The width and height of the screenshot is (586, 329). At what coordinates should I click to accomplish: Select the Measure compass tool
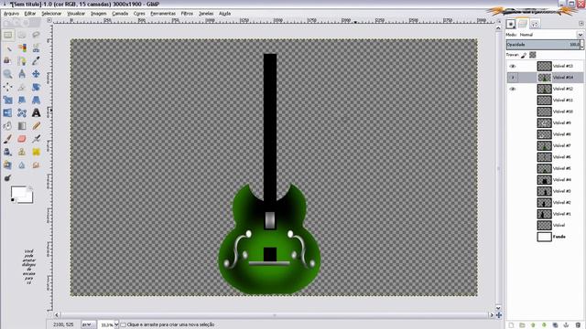(x=22, y=74)
